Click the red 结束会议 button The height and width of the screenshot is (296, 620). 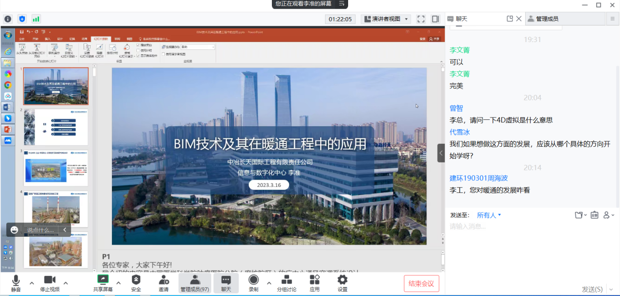(x=421, y=283)
